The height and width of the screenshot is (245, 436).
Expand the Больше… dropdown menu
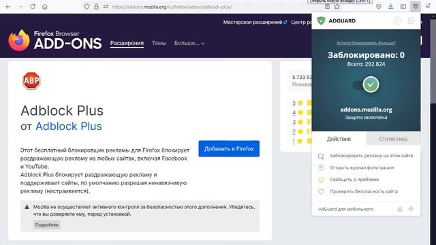tap(189, 43)
